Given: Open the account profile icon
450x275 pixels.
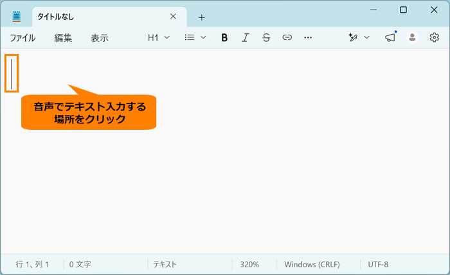Looking at the screenshot, I should [x=412, y=37].
